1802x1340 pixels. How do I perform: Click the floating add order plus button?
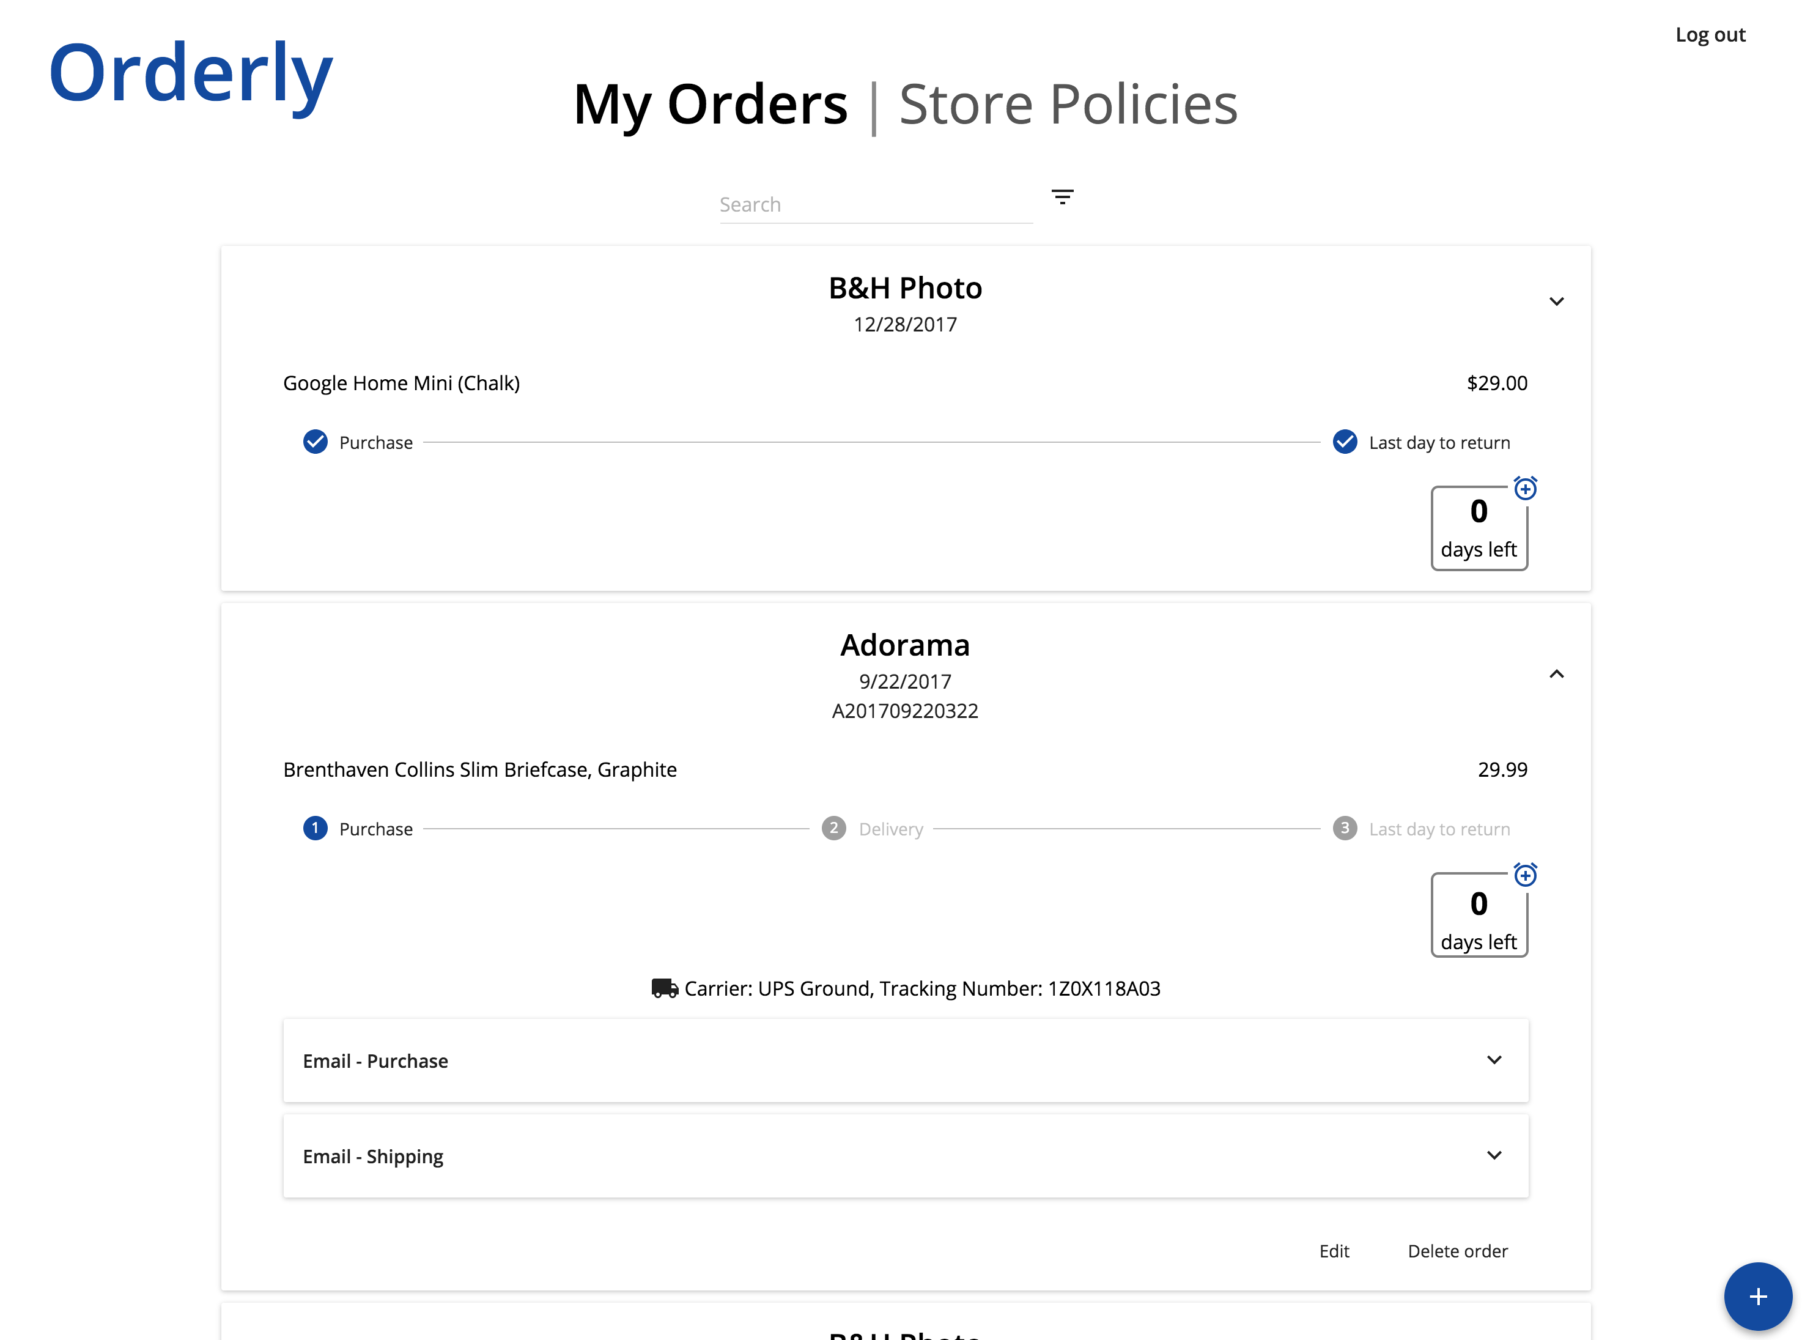[x=1757, y=1296]
